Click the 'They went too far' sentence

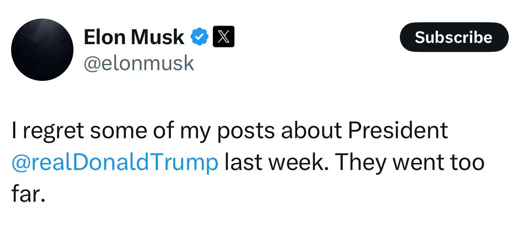[x=409, y=162]
